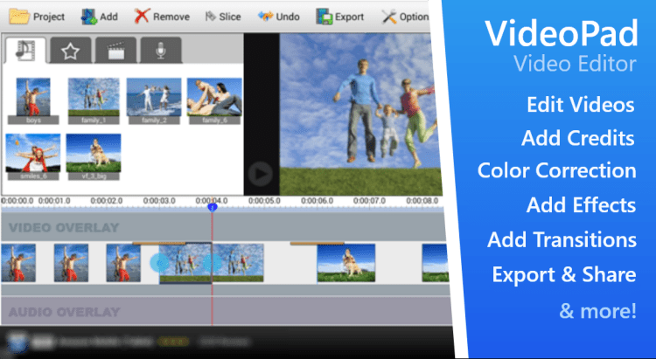Switch to the star effects tab
656x359 pixels.
[70, 51]
